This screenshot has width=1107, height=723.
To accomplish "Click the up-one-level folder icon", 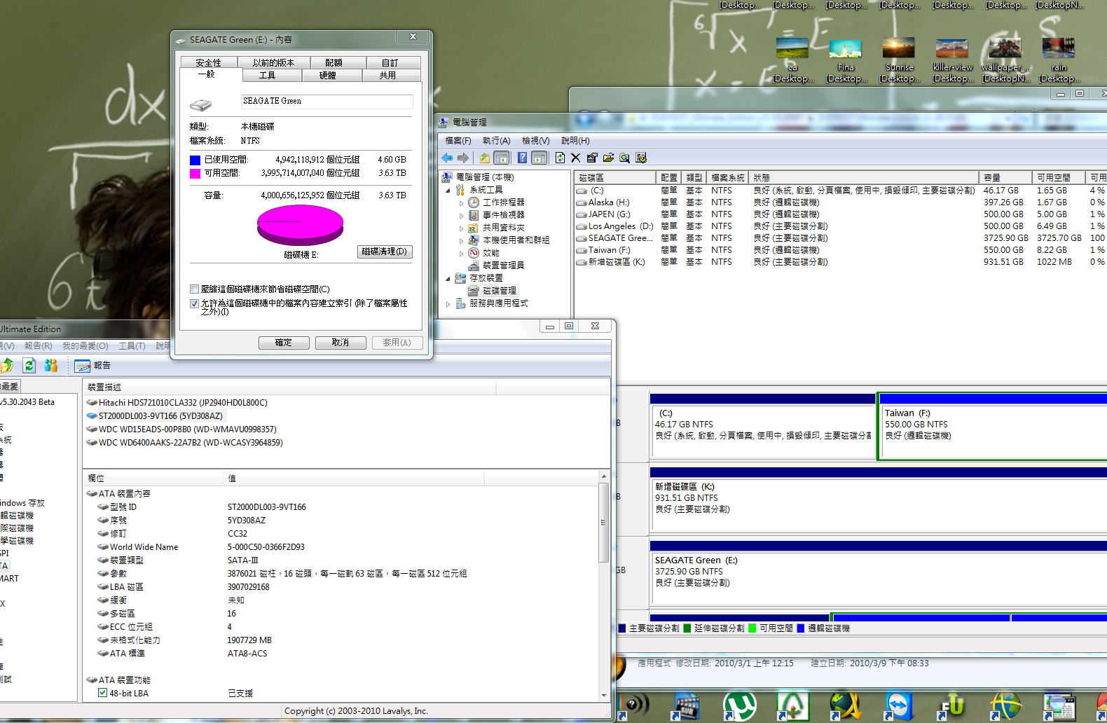I will [x=485, y=158].
